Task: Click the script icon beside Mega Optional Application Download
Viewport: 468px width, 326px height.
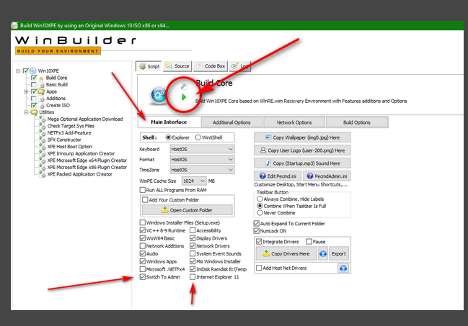Action: (42, 119)
